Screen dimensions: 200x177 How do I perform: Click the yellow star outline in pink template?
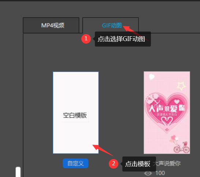click(181, 85)
